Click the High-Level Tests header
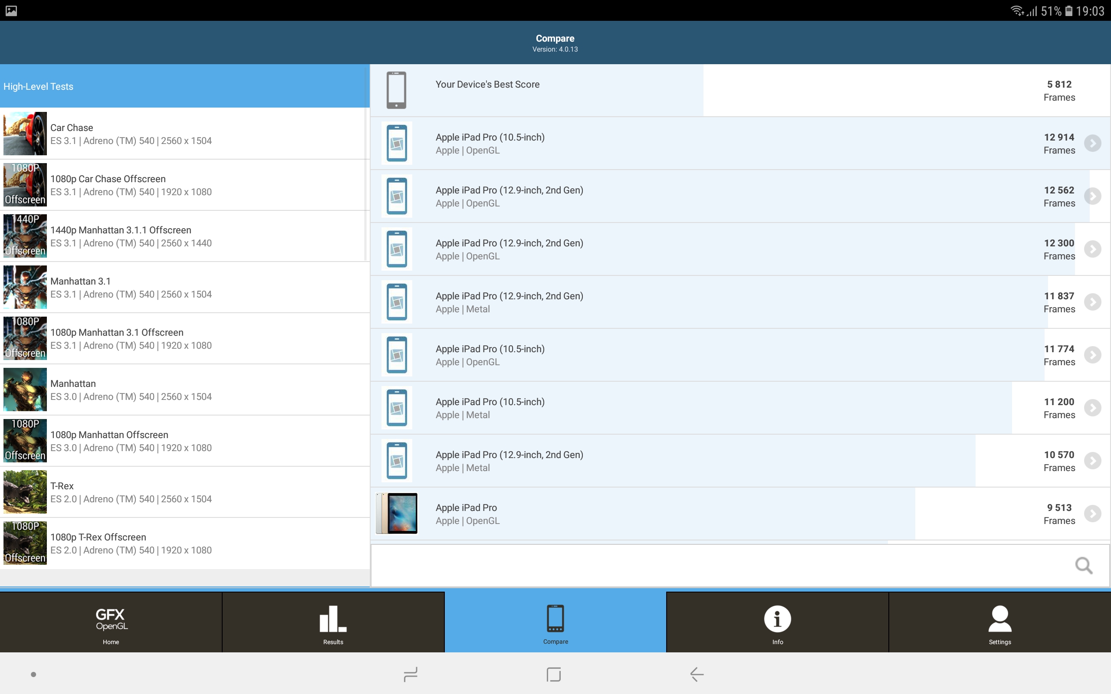Image resolution: width=1111 pixels, height=694 pixels. coord(184,86)
